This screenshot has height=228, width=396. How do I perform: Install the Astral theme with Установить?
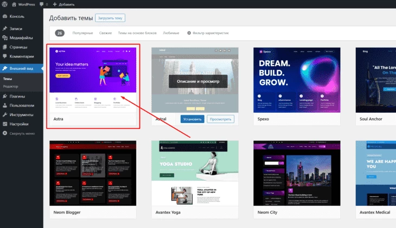point(192,119)
